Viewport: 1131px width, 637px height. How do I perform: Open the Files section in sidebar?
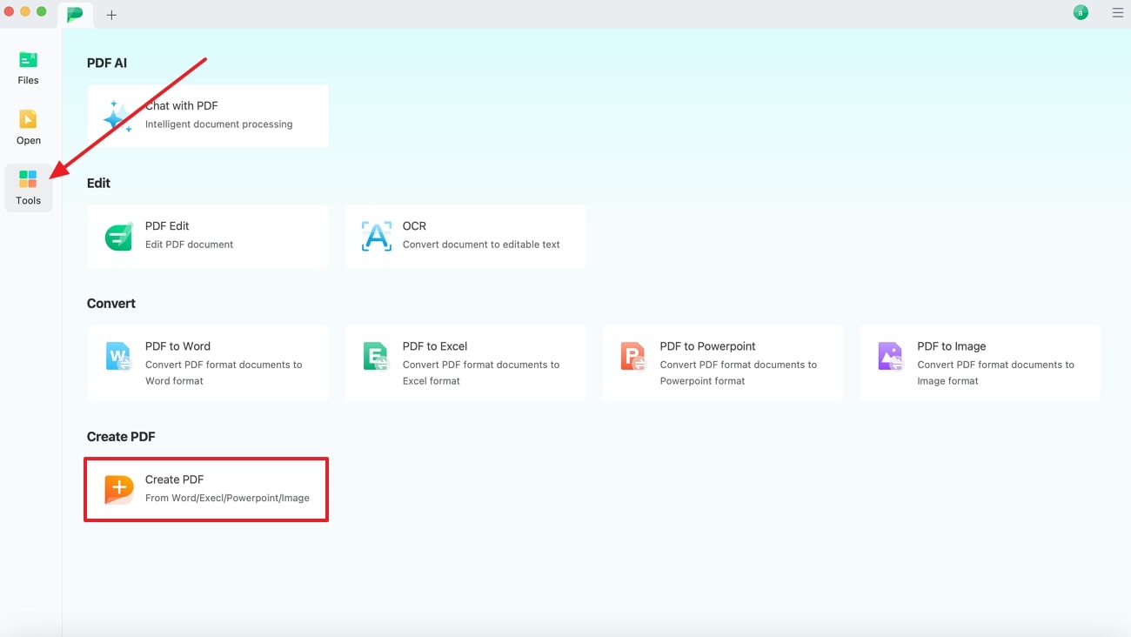coord(28,67)
